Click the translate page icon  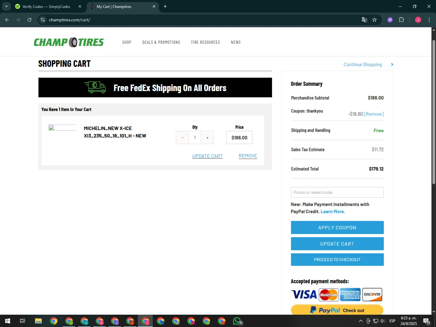tap(364, 20)
